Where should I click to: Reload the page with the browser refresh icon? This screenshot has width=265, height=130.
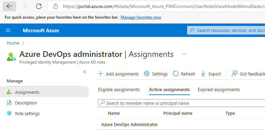coord(39,6)
